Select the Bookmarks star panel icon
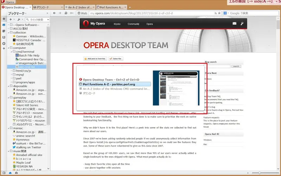 pyautogui.click(x=4, y=19)
